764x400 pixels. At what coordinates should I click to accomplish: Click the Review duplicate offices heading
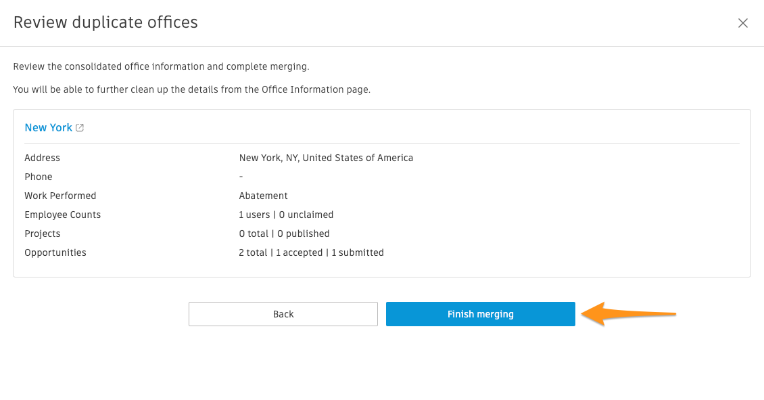105,22
